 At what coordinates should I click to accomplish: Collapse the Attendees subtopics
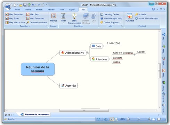110,59
